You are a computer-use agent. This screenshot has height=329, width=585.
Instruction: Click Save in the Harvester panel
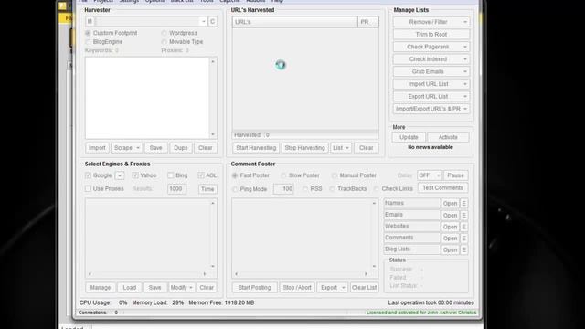155,148
